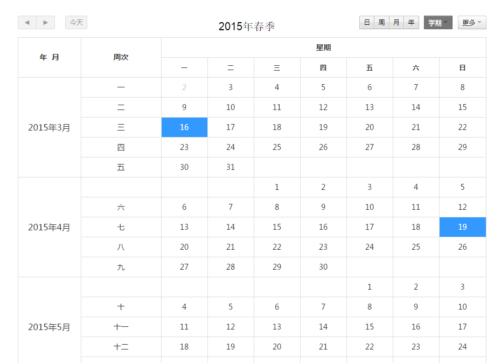This screenshot has width=501, height=363.
Task: Click the previous period left arrow
Action: pos(27,23)
